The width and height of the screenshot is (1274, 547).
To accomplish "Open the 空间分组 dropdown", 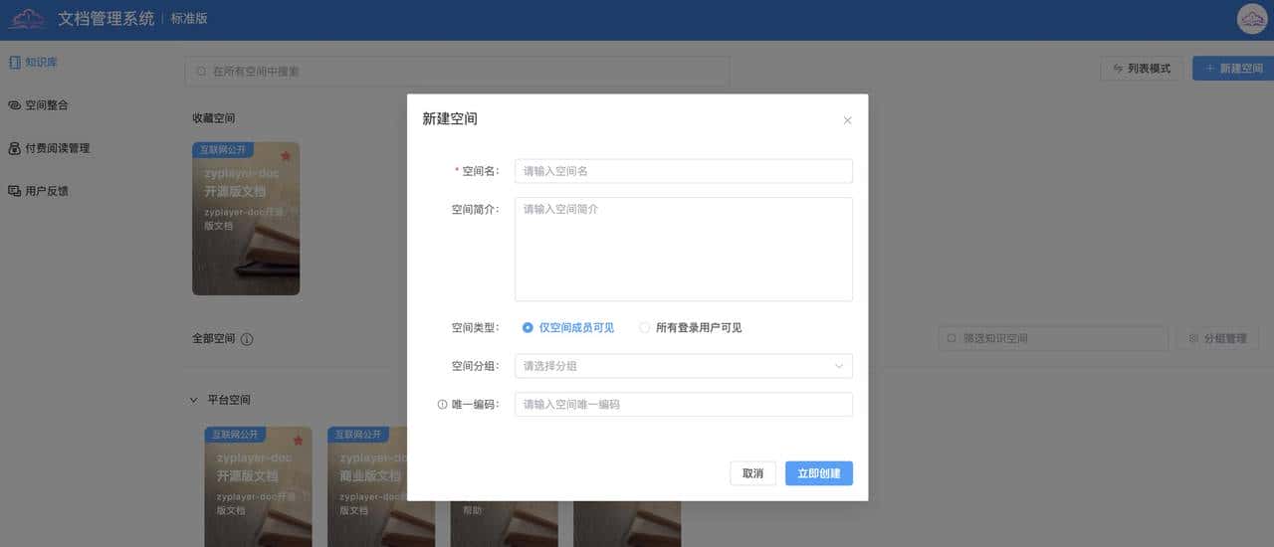I will (x=684, y=366).
